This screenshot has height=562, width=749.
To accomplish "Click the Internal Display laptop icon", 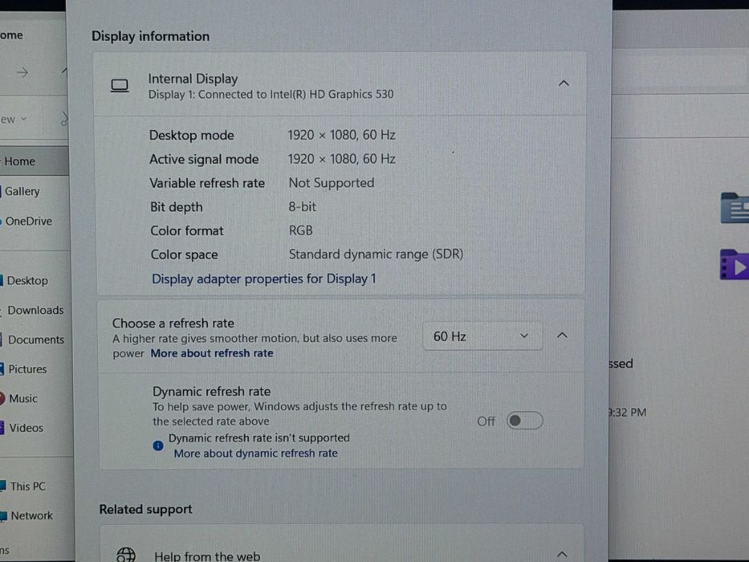I will coord(120,86).
